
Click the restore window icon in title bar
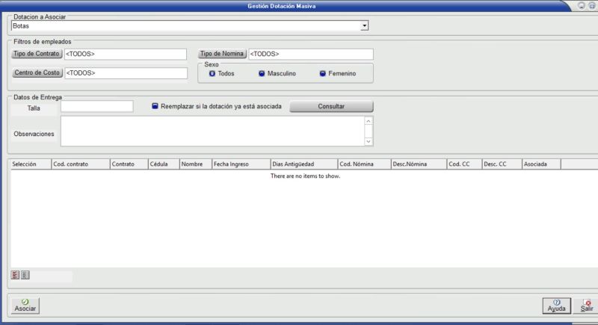pos(591,5)
